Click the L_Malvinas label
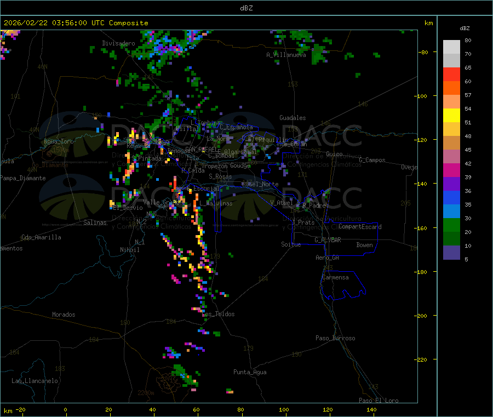The image size is (493, 417). point(216,203)
